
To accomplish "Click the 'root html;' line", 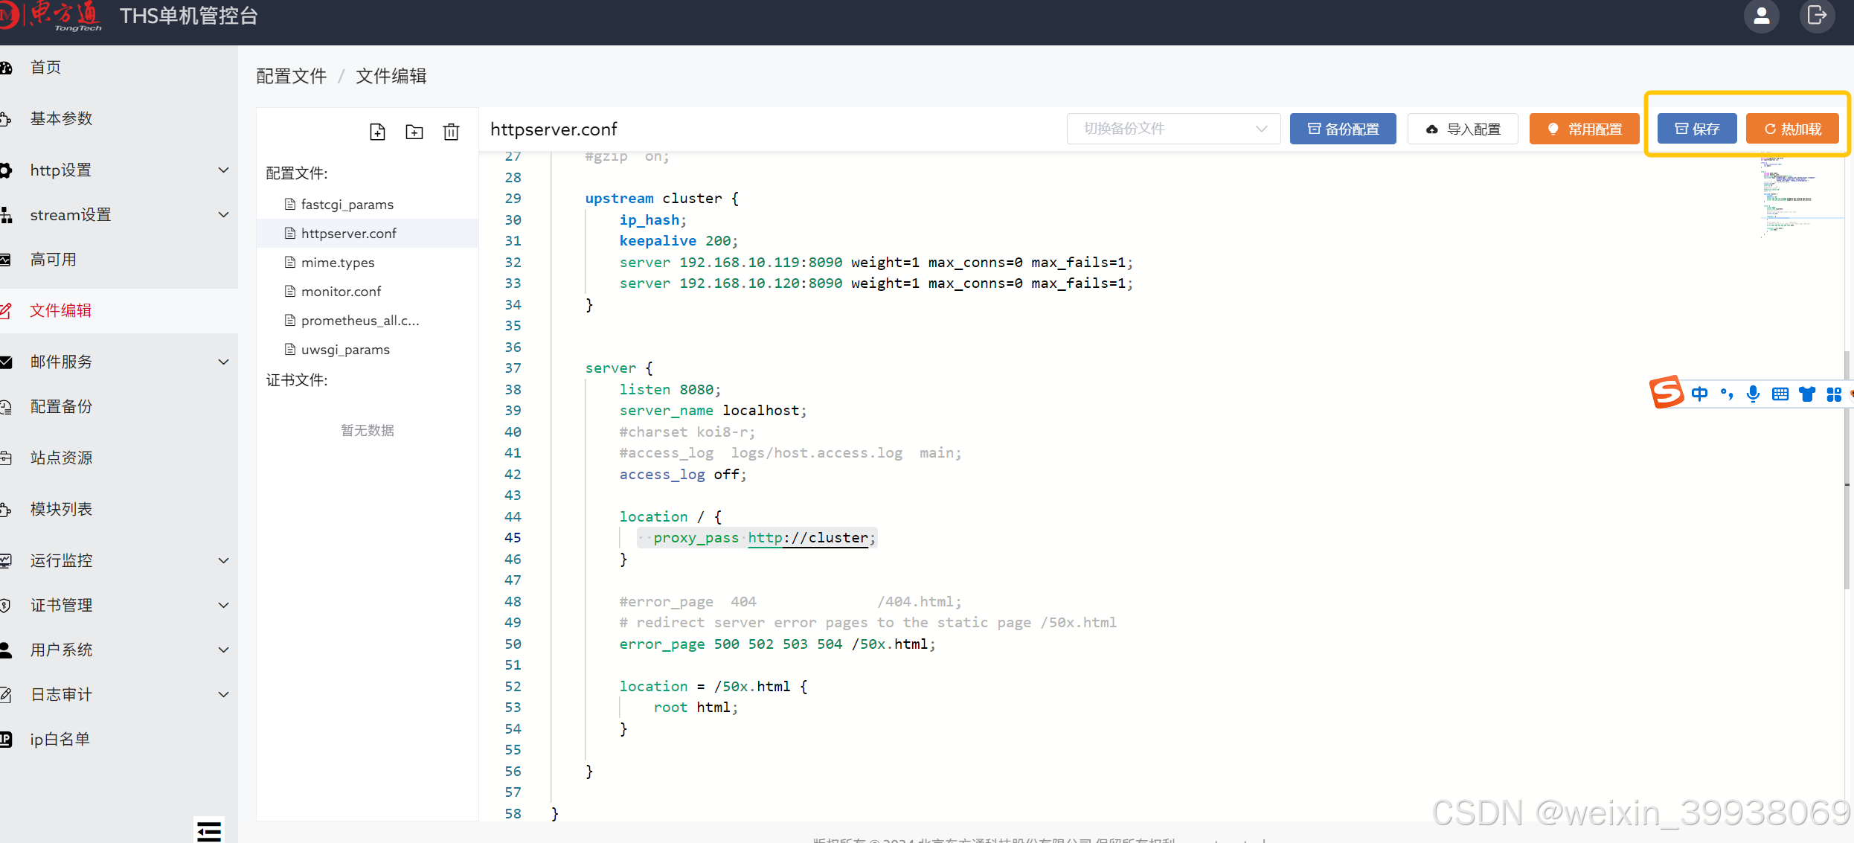I will tap(696, 708).
